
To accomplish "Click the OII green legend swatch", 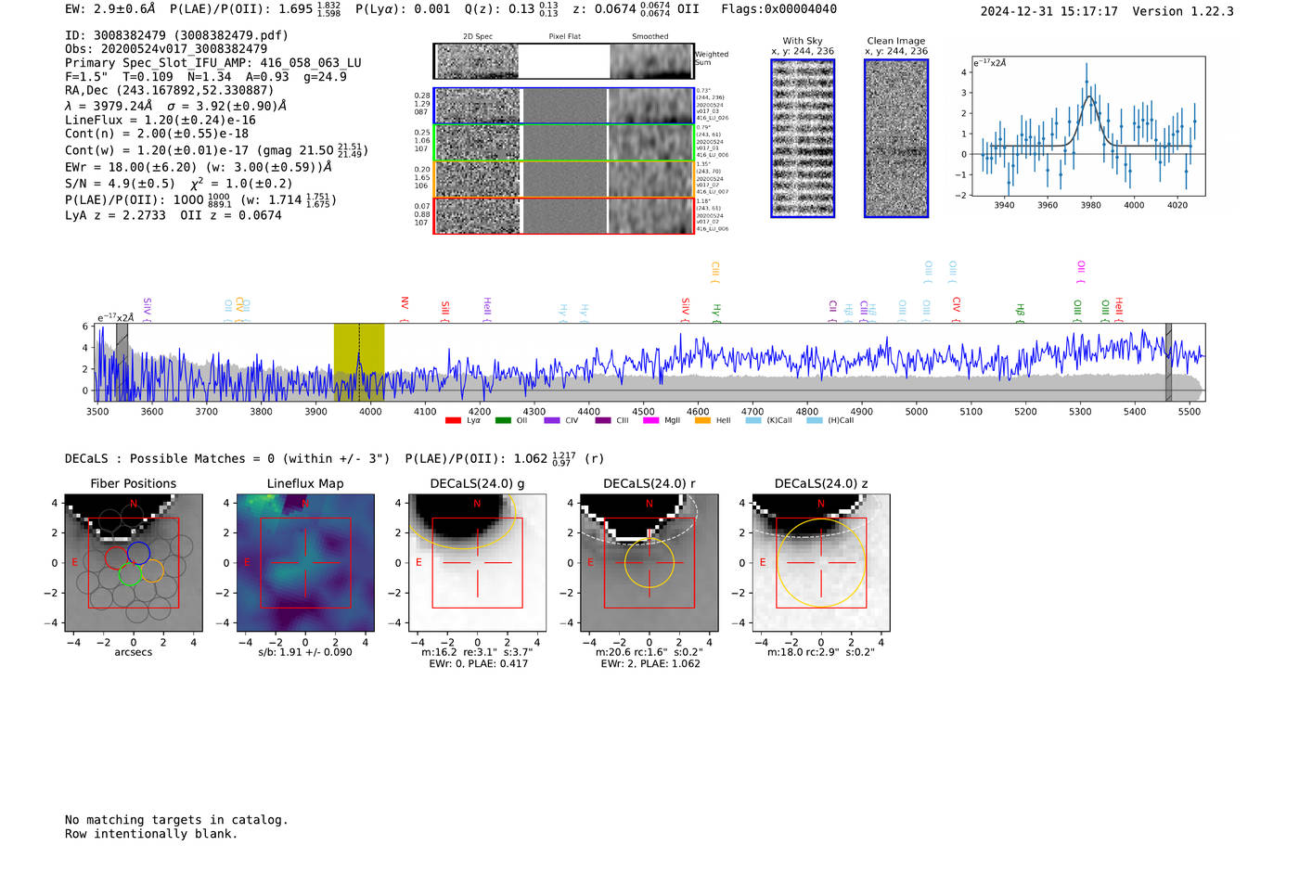I will tap(503, 420).
